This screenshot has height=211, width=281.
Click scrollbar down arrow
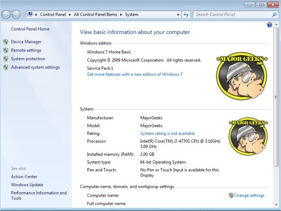(x=276, y=205)
